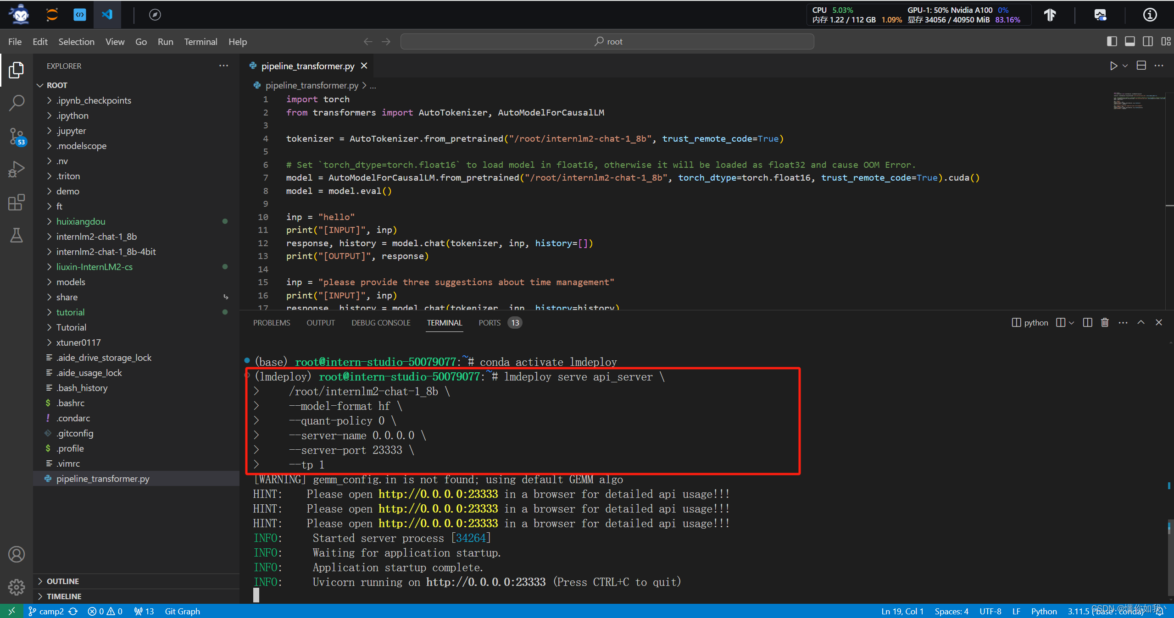1174x618 pixels.
Task: Open Explorer views and more actions
Action: click(x=223, y=66)
